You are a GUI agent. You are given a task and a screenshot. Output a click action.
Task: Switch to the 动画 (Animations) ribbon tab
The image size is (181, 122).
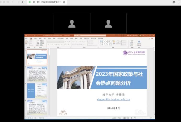(54, 38)
